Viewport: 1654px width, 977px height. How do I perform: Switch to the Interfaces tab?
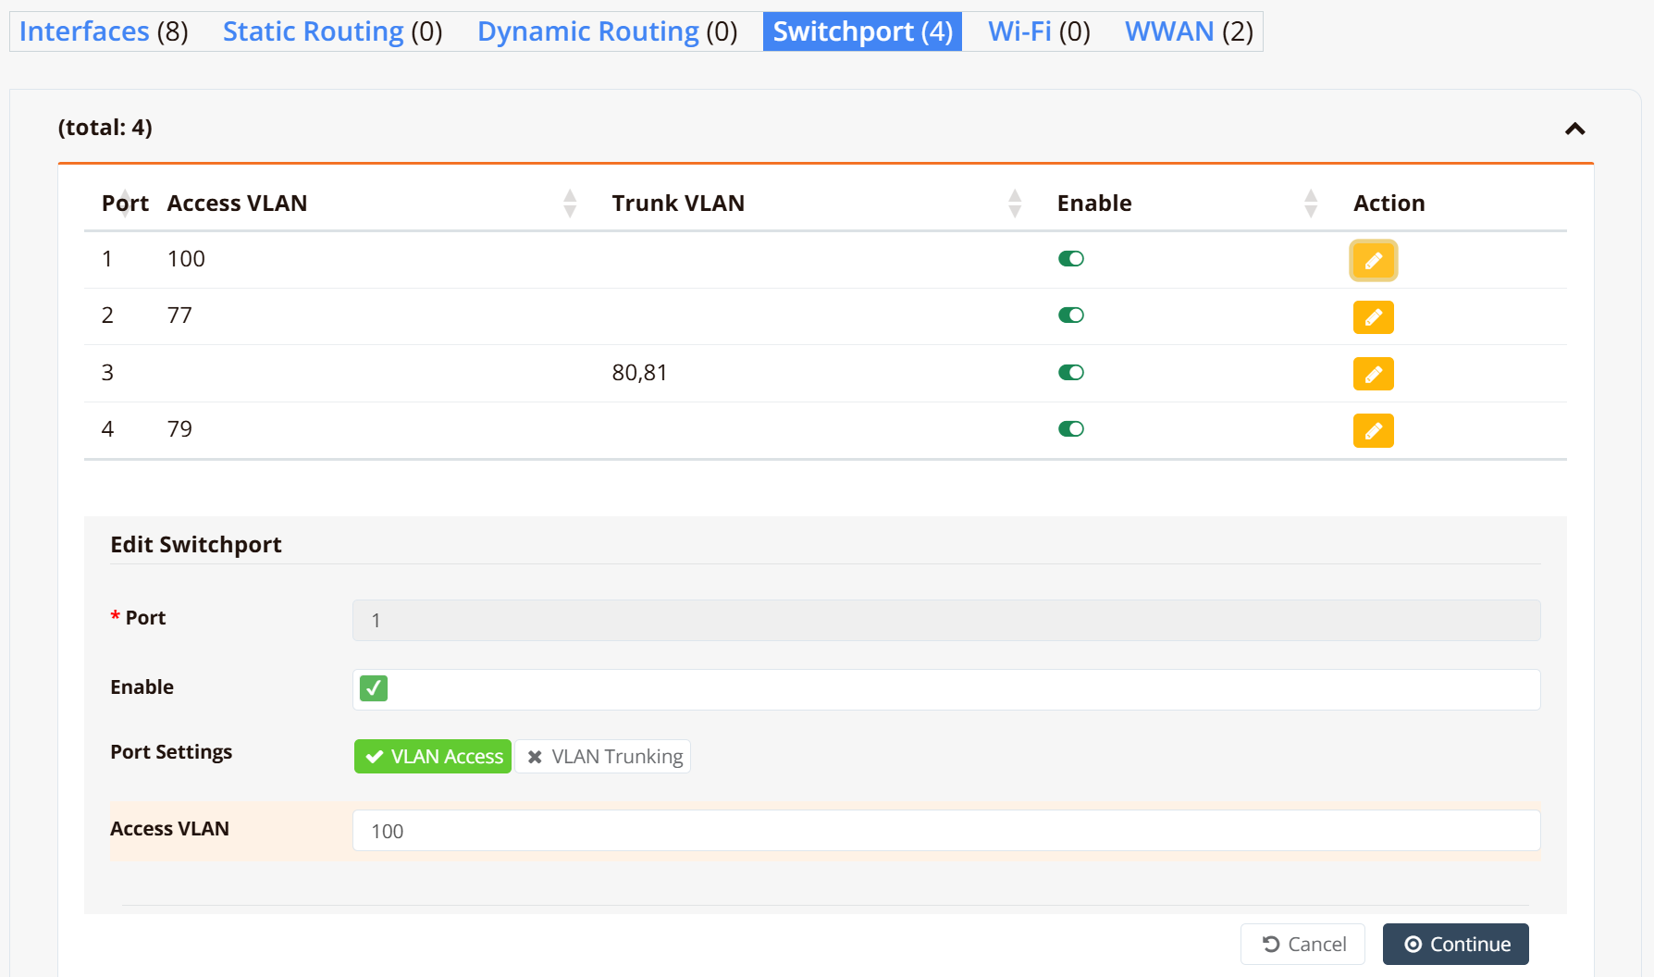pyautogui.click(x=104, y=31)
